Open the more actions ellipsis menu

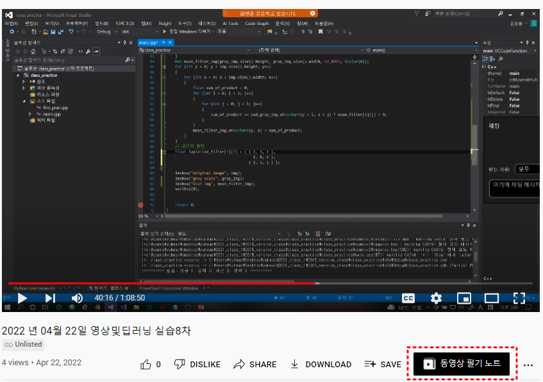[528, 365]
